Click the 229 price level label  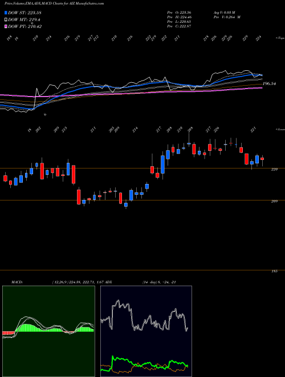pyautogui.click(x=274, y=170)
